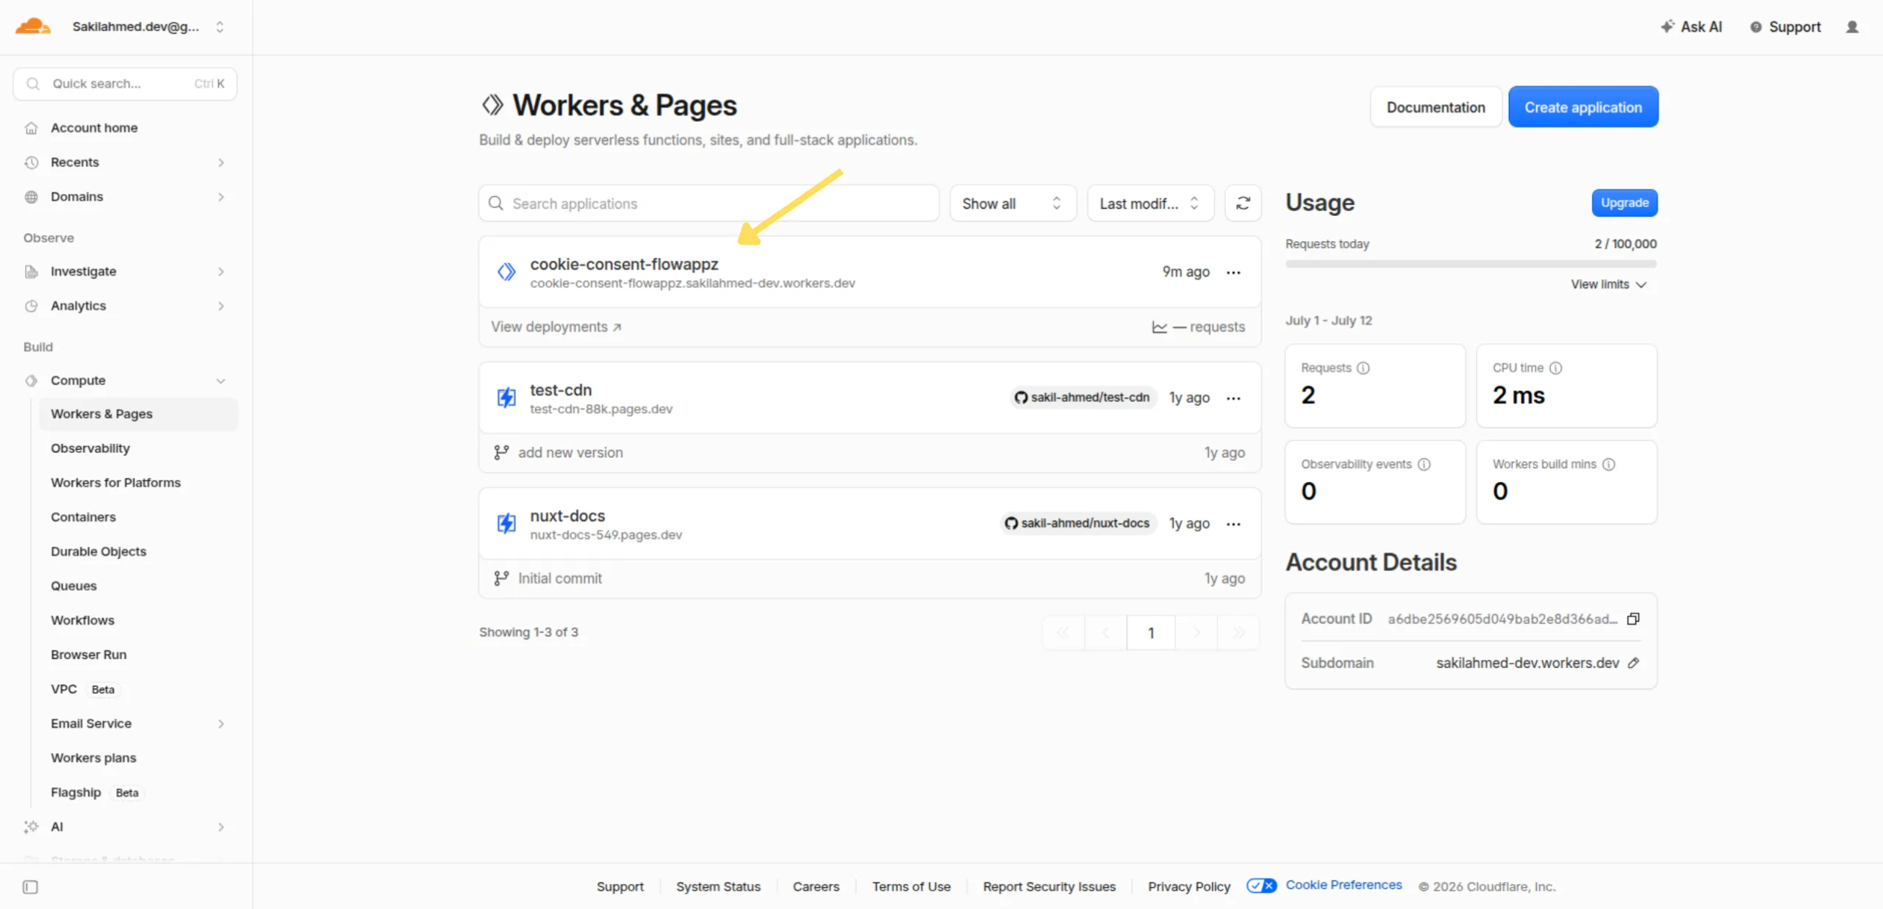Copy the Account ID
Screen dimensions: 1883x909
tap(1633, 619)
